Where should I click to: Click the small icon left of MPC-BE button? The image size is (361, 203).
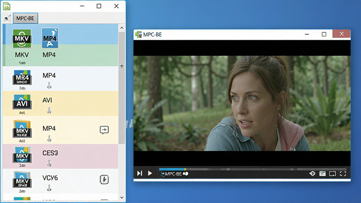tap(7, 18)
